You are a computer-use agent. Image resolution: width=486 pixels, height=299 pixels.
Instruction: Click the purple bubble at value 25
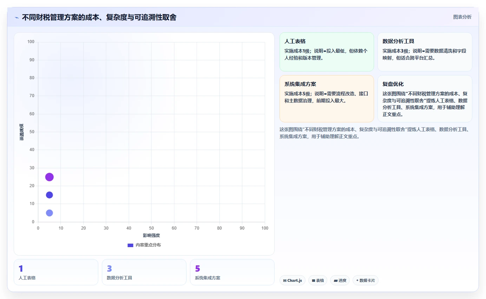pos(50,177)
